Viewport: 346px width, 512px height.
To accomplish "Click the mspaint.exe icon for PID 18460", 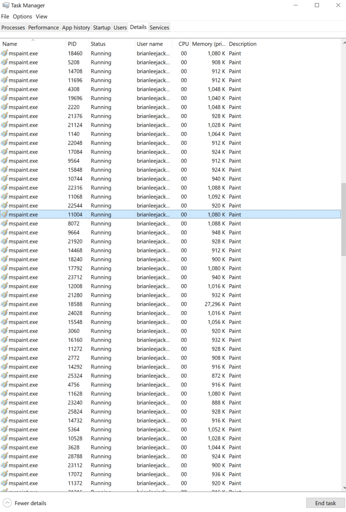I will coord(5,53).
